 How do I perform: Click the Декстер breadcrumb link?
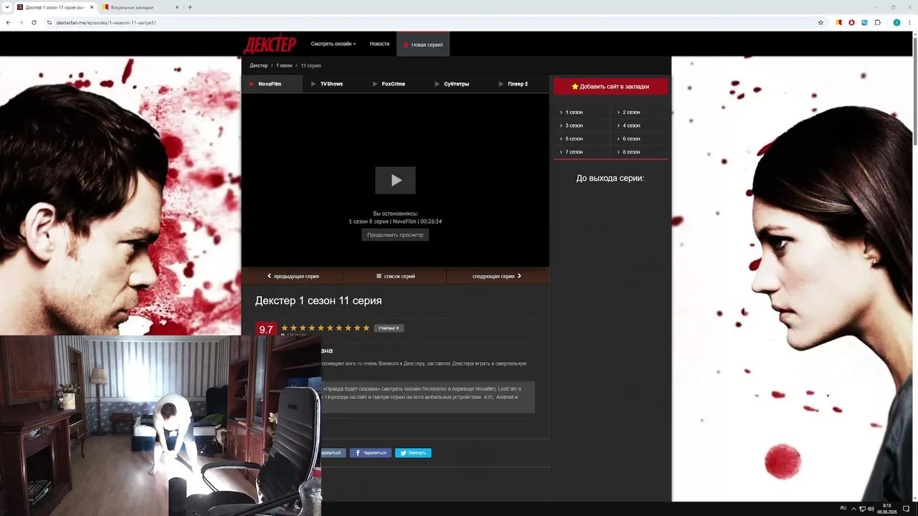258,65
